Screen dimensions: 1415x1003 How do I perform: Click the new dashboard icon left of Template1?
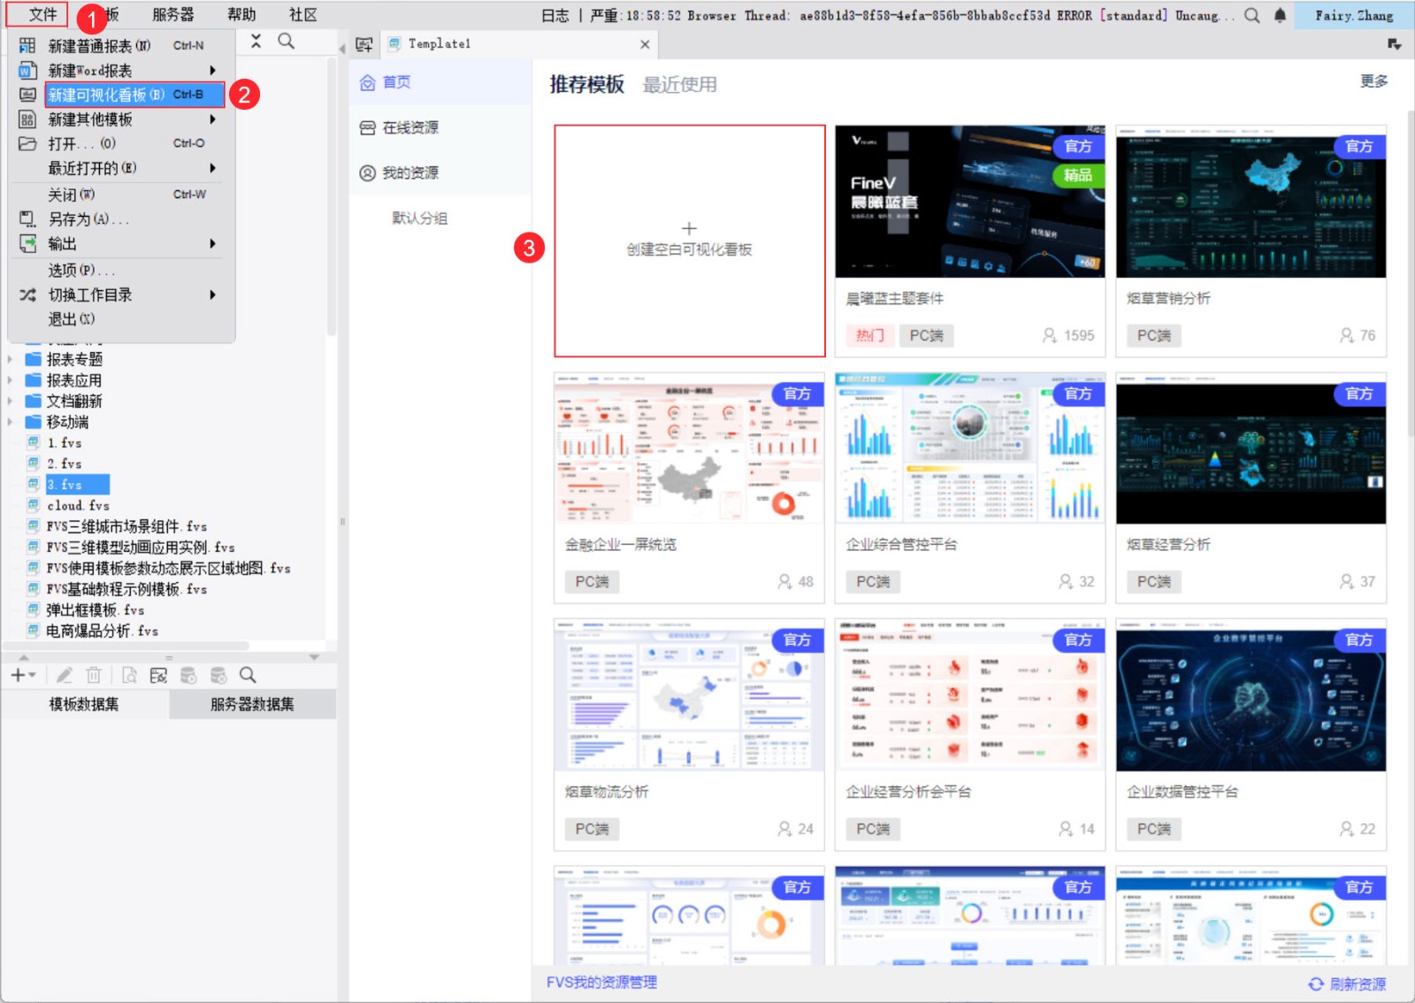tap(364, 44)
